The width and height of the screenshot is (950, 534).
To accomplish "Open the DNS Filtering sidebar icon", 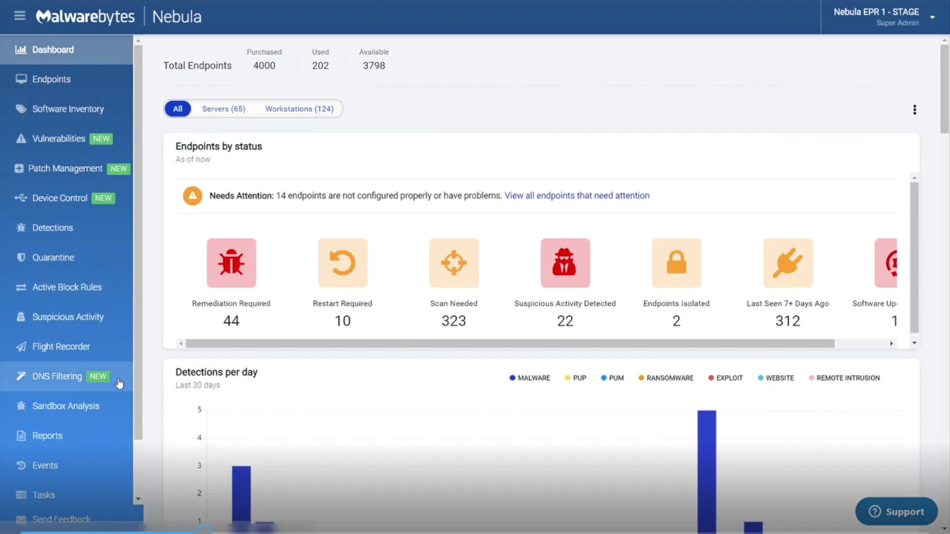I will click(x=21, y=376).
